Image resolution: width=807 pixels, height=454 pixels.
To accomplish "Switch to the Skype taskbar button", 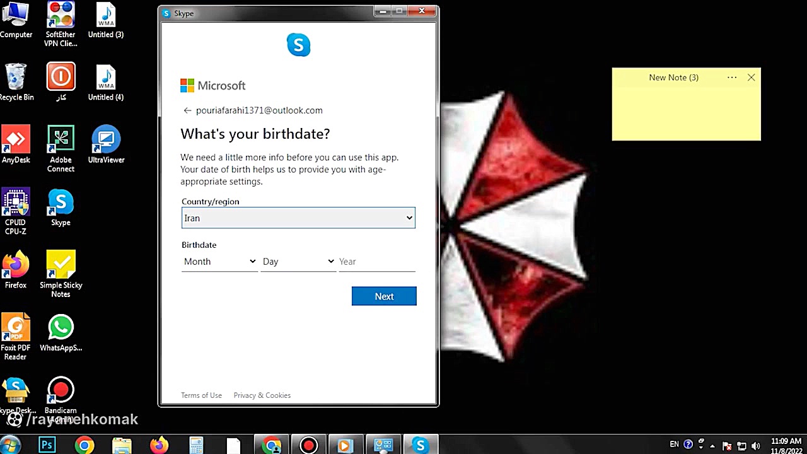I will click(x=420, y=445).
